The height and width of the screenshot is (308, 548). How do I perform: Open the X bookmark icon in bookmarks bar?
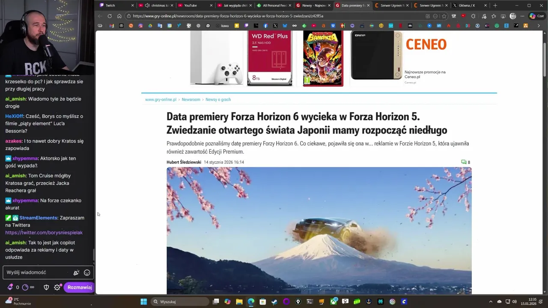coord(275,26)
